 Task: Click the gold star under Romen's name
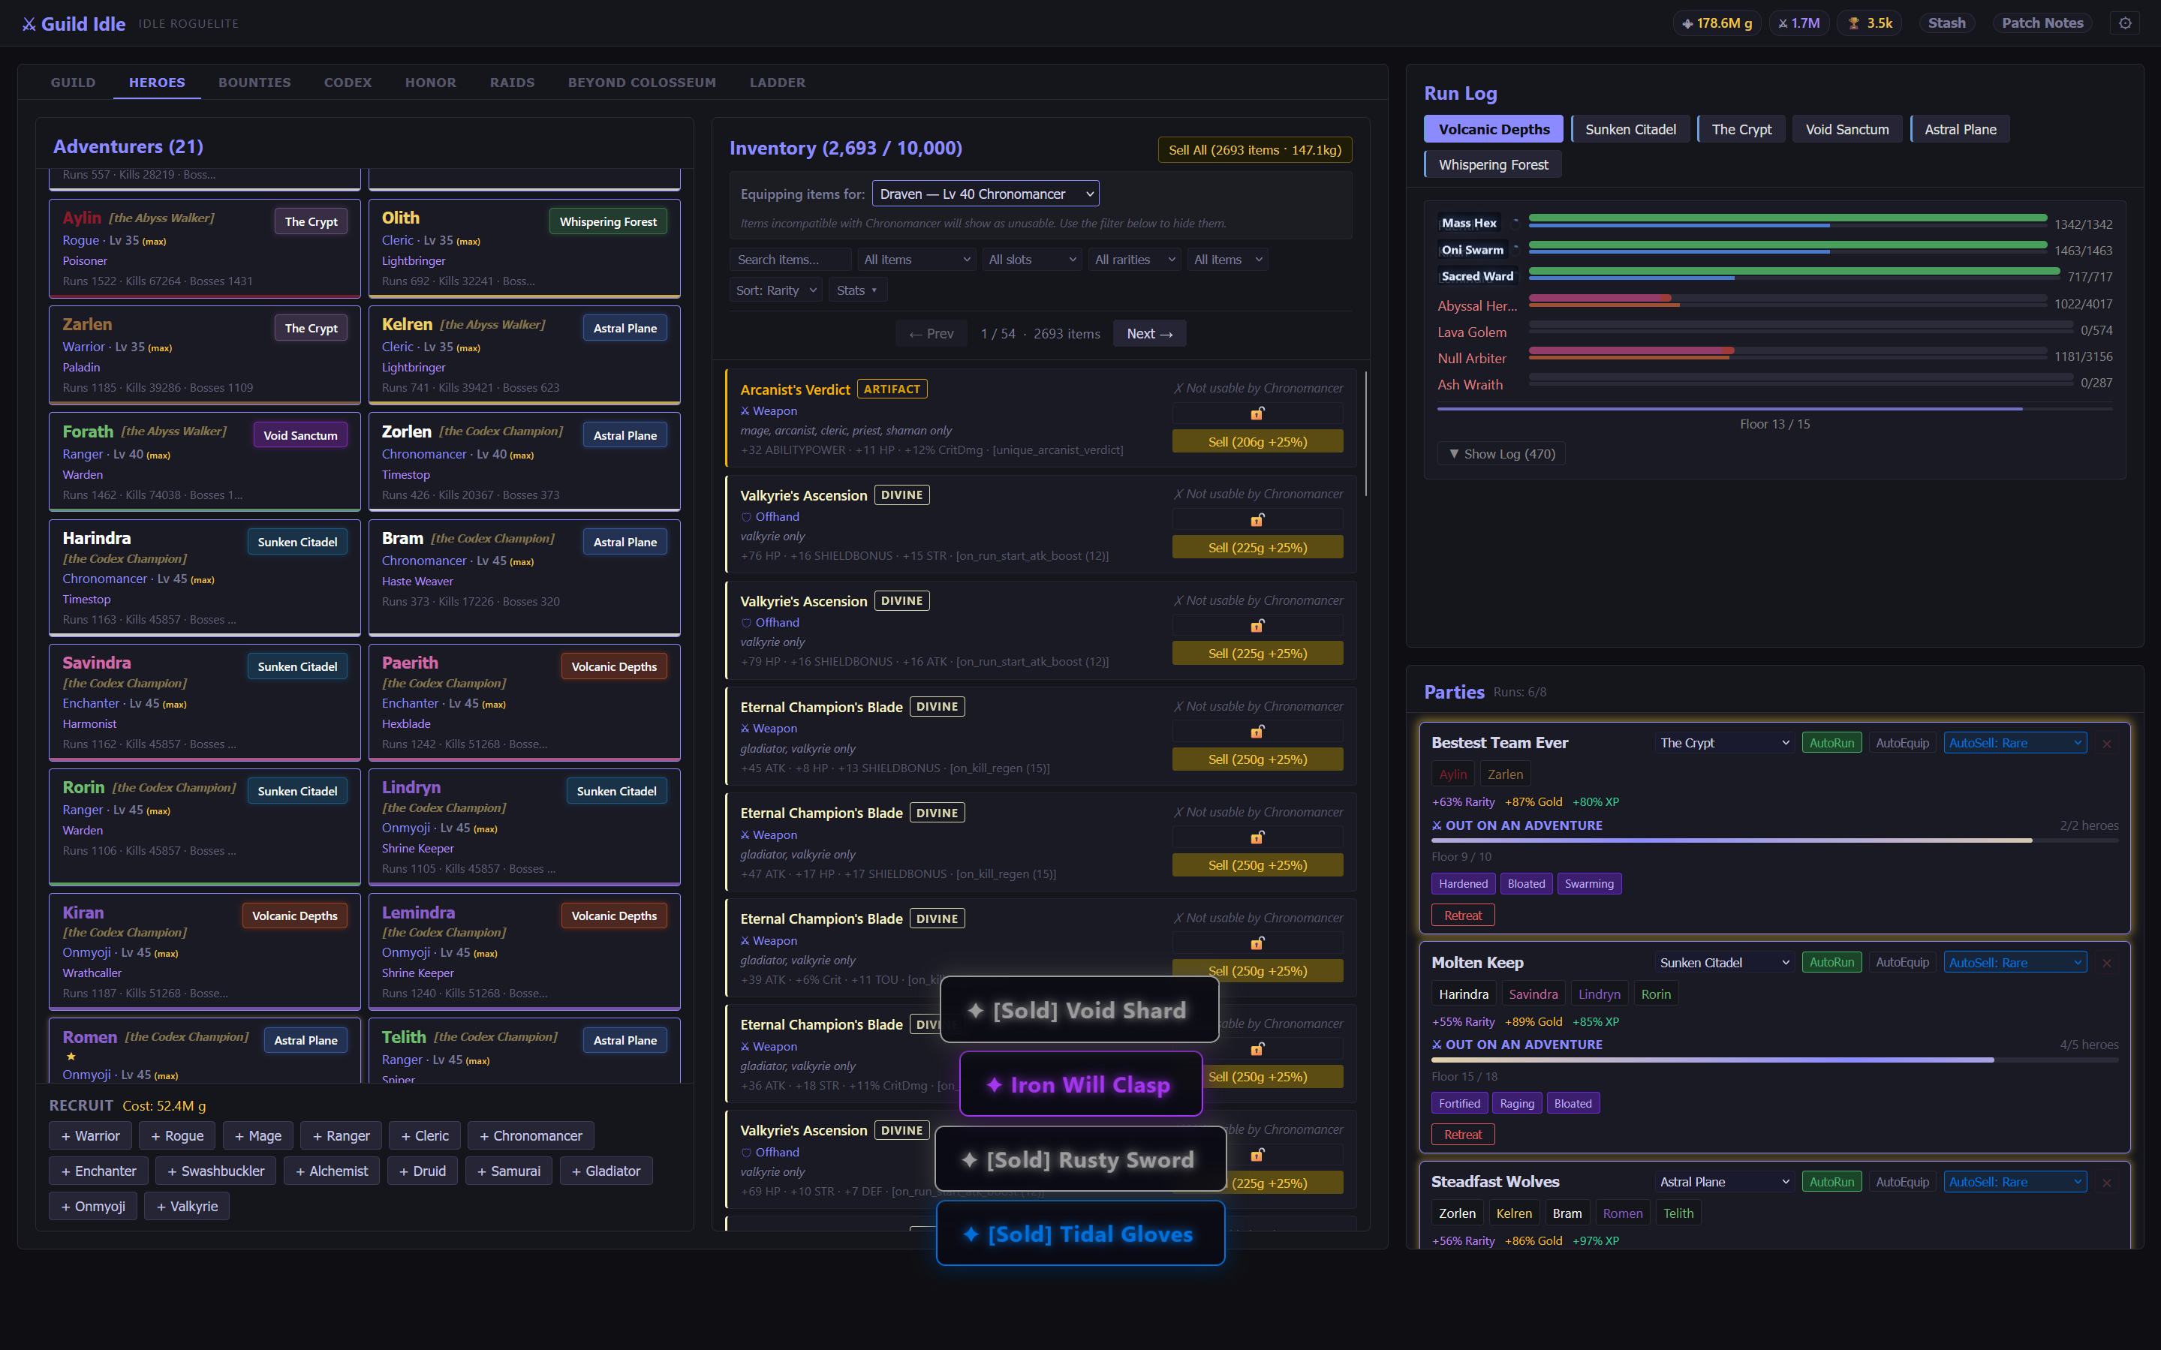71,1057
